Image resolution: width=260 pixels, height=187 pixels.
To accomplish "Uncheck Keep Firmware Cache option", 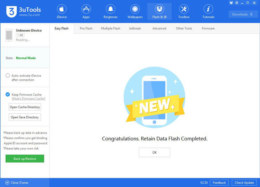I will 8,95.
